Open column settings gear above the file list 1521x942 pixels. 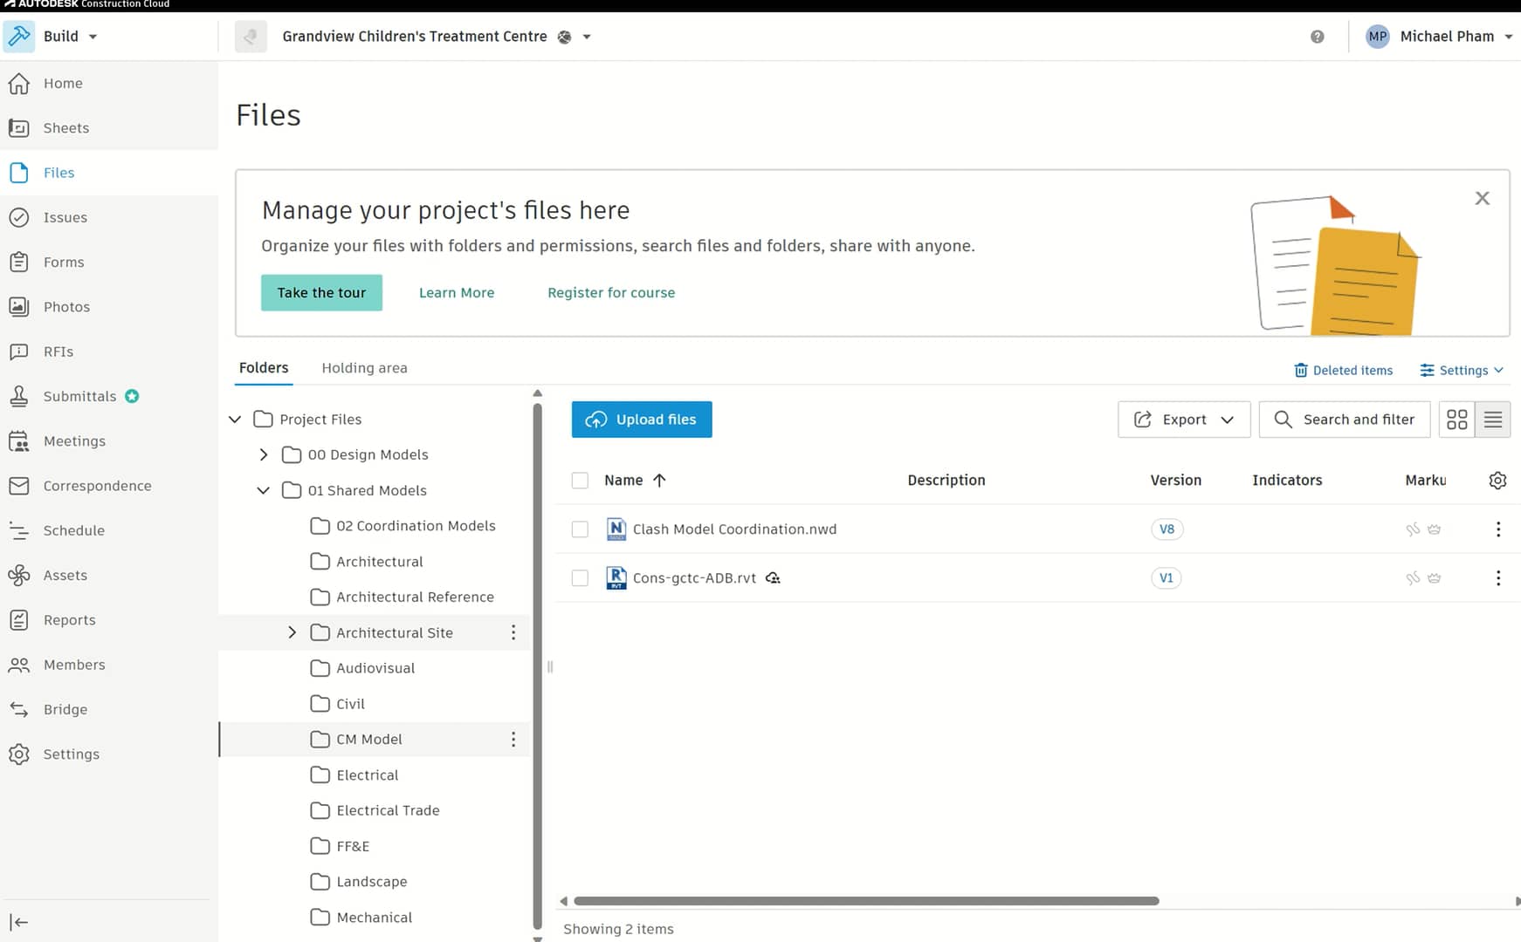pos(1497,480)
